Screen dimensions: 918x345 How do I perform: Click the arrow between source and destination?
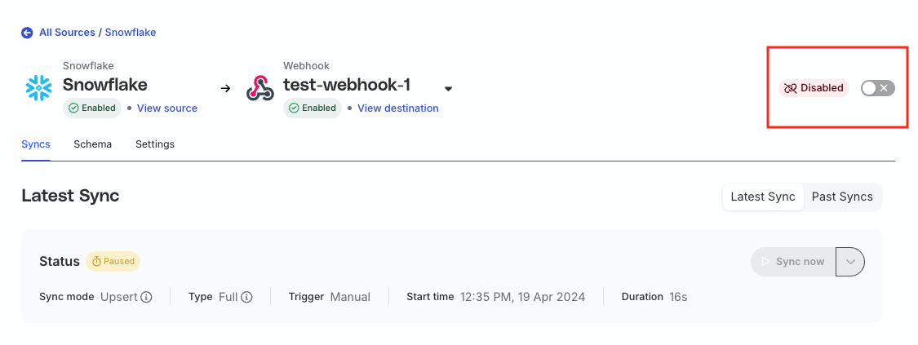point(225,89)
